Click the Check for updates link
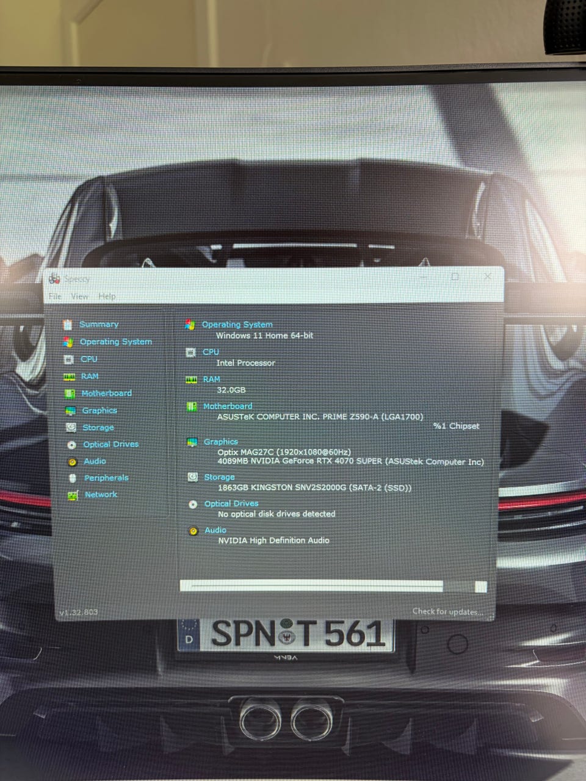586x781 pixels. tap(447, 611)
